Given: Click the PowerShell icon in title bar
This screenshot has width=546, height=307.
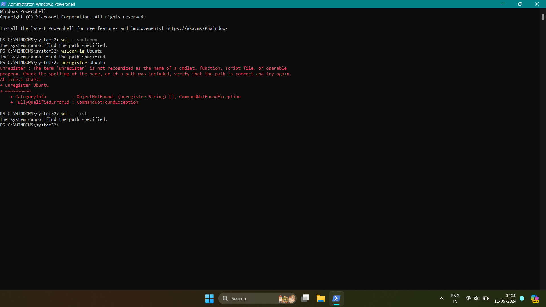Looking at the screenshot, I should click(3, 4).
